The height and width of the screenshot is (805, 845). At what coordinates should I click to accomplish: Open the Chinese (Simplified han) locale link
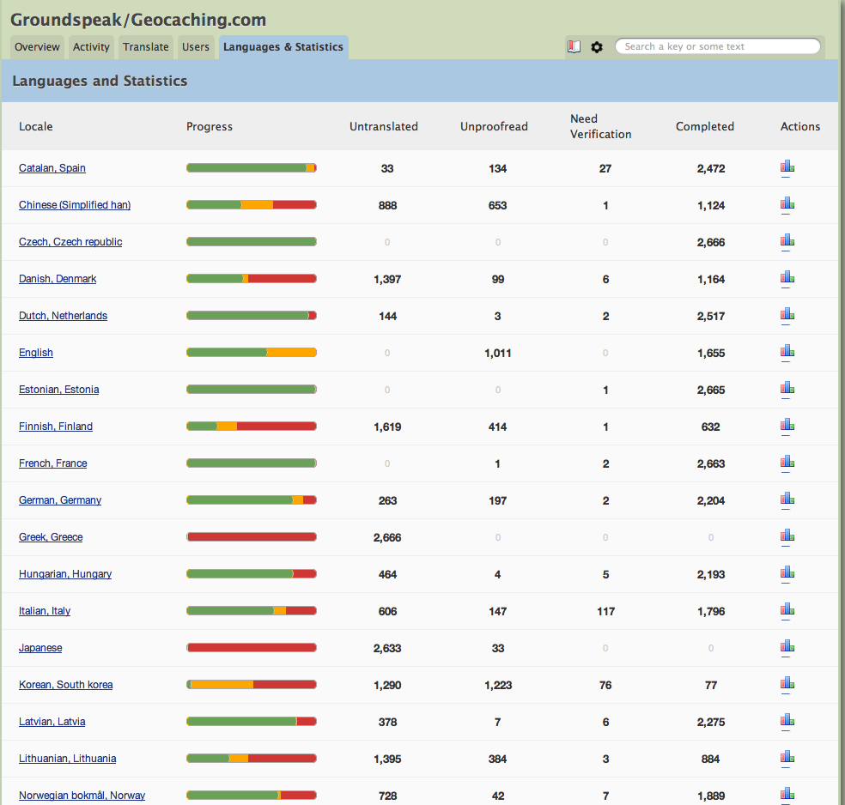point(75,205)
